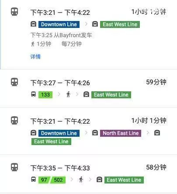Click the walking icon after bus 133
This screenshot has height=194, width=177.
68,94
